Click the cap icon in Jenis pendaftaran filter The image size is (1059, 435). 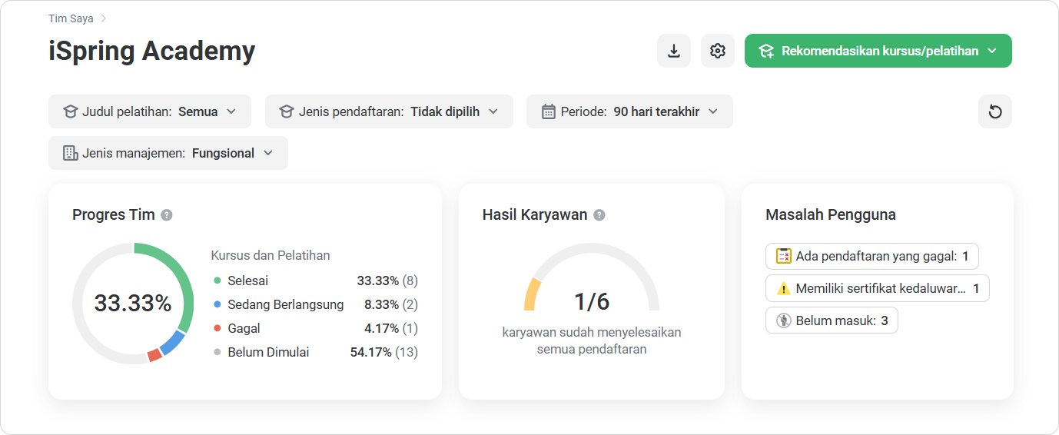287,111
